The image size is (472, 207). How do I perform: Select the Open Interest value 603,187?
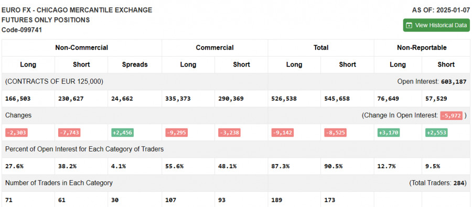(x=454, y=82)
